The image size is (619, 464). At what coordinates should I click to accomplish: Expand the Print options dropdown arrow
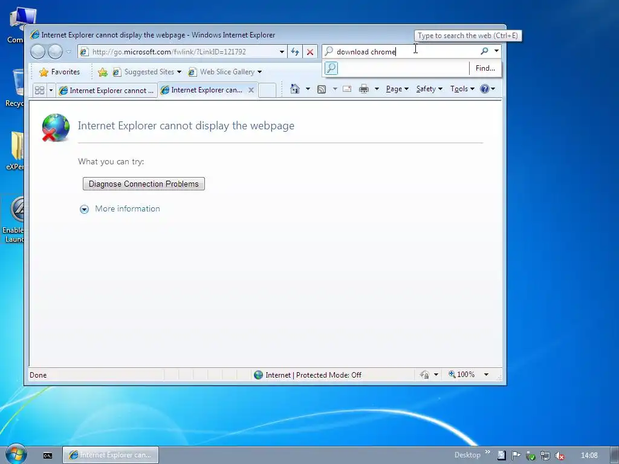[x=377, y=89]
